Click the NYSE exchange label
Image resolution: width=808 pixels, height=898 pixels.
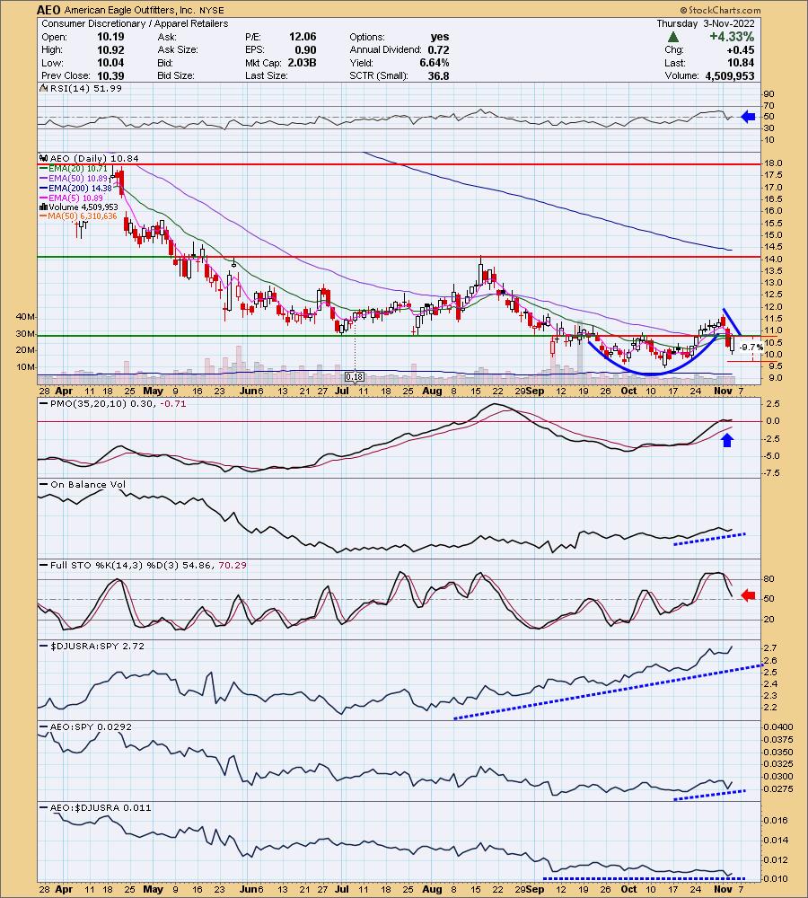point(212,10)
